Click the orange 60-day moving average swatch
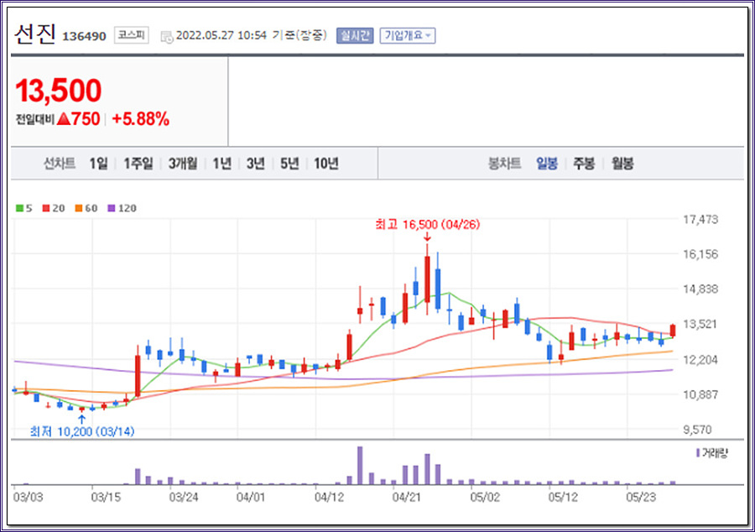The image size is (755, 532). coord(79,208)
